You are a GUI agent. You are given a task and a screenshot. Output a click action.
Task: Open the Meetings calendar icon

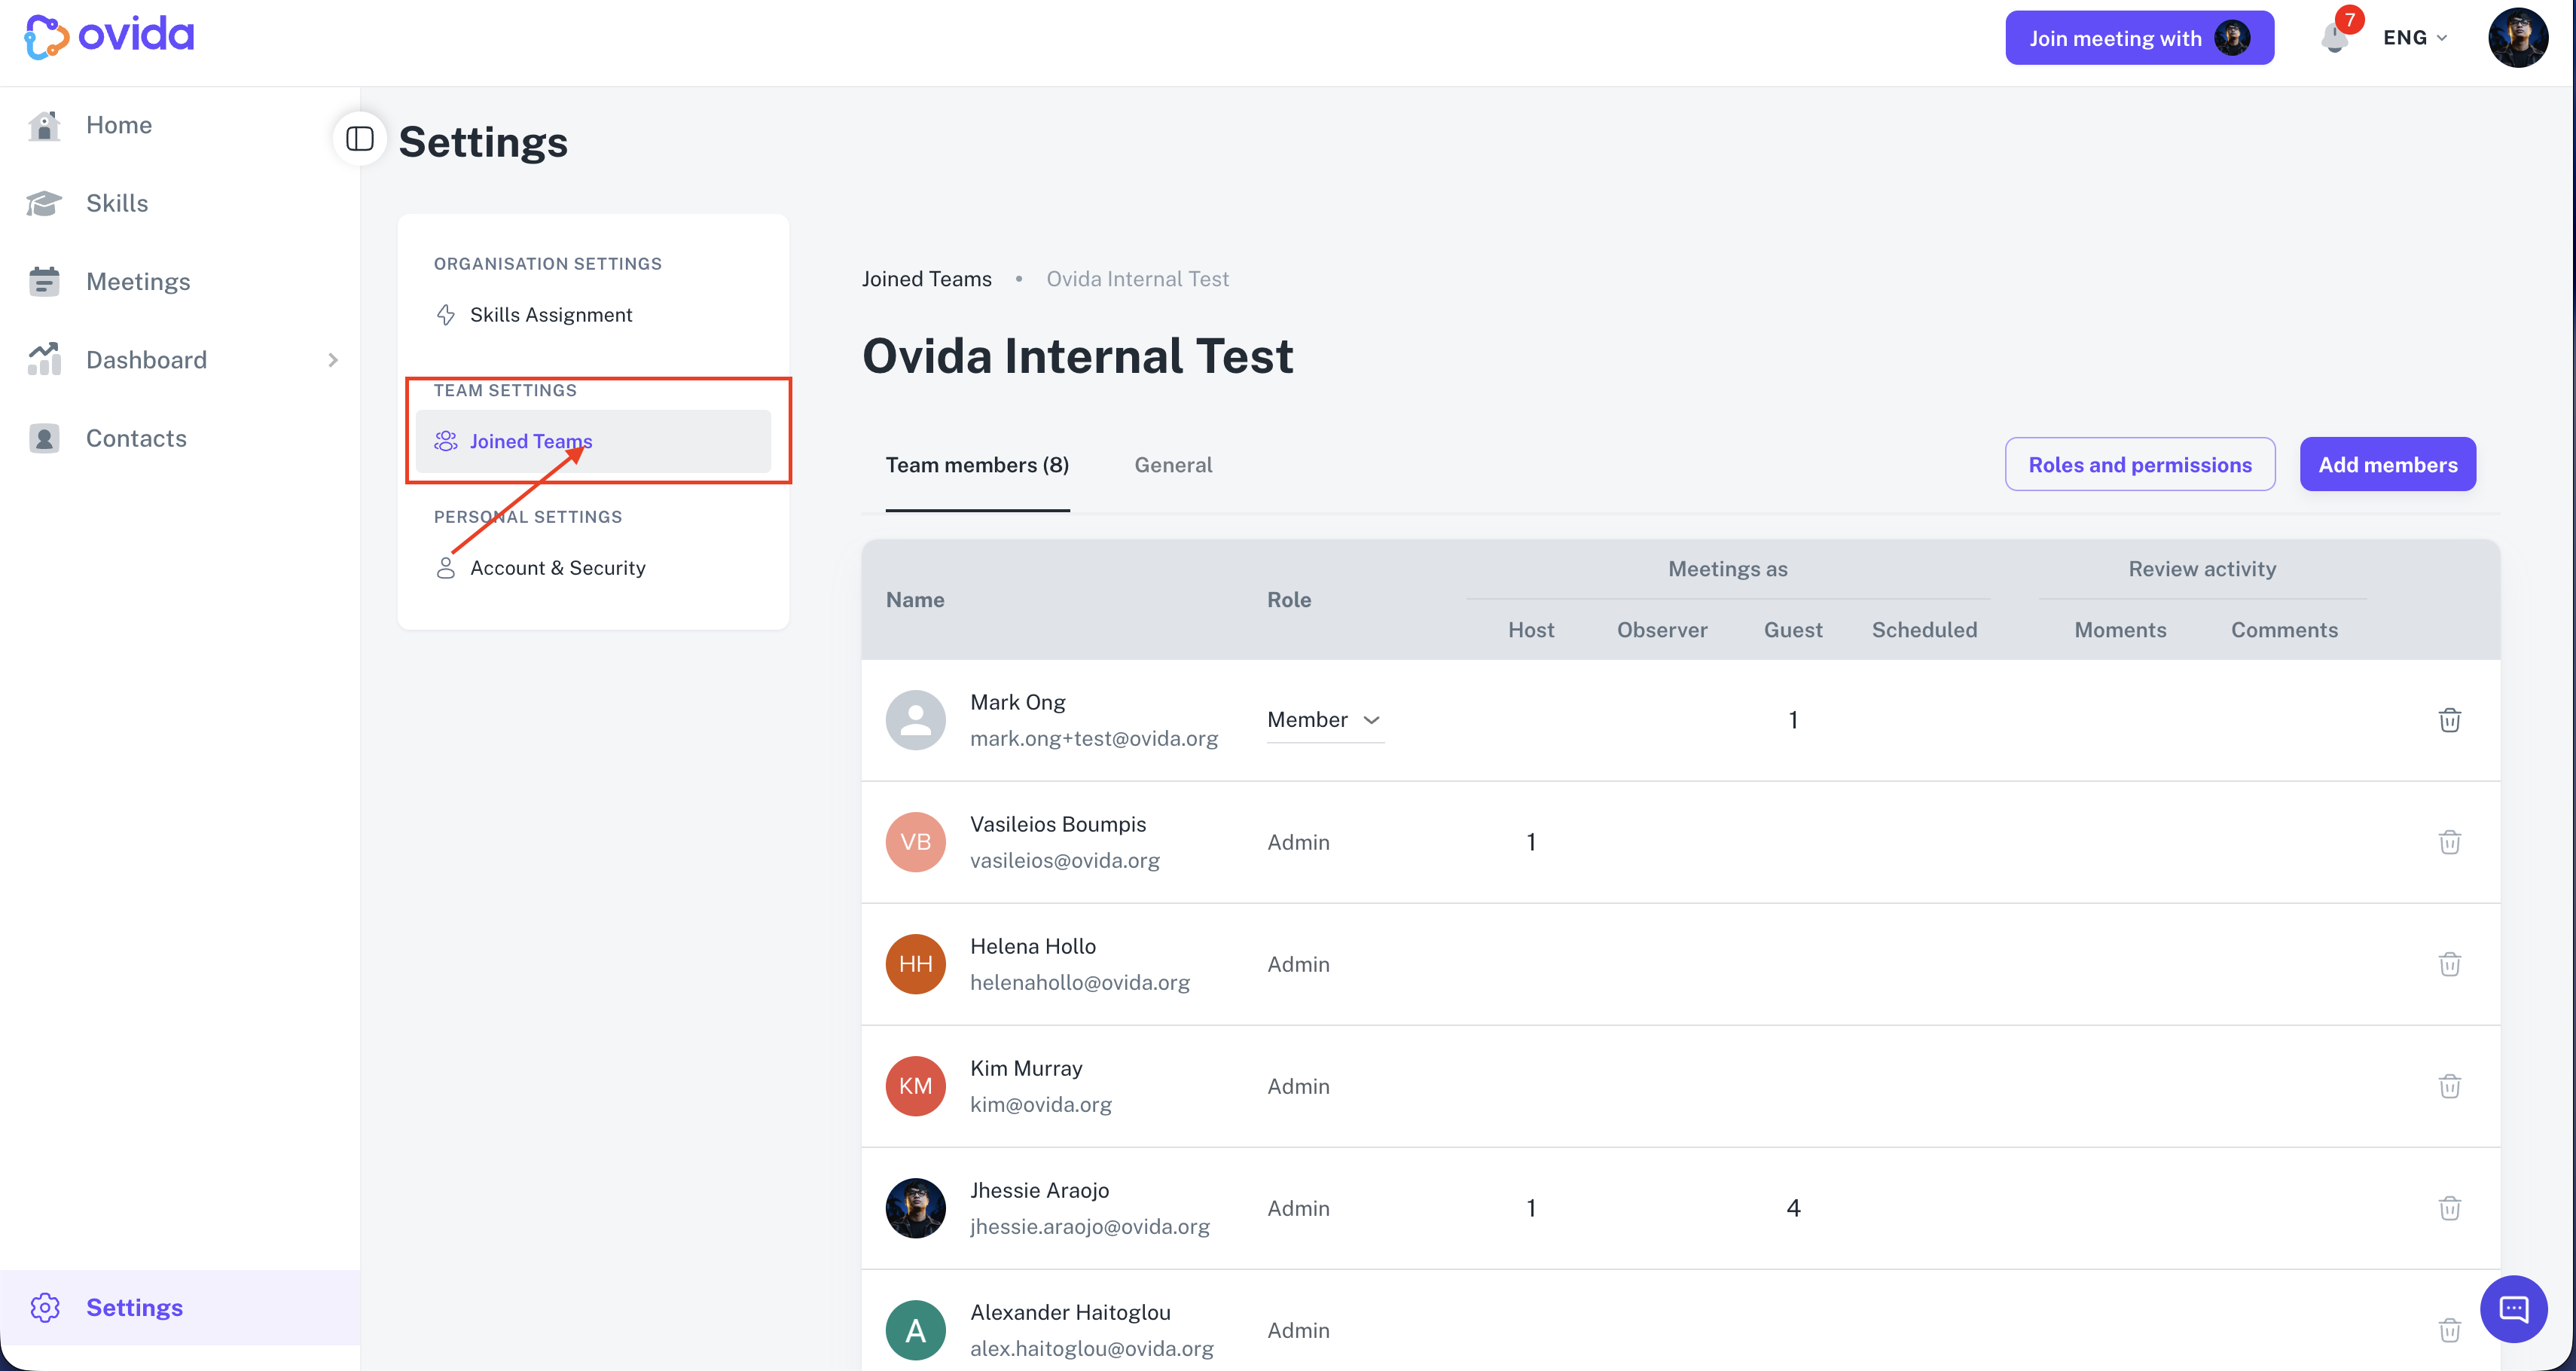tap(44, 281)
